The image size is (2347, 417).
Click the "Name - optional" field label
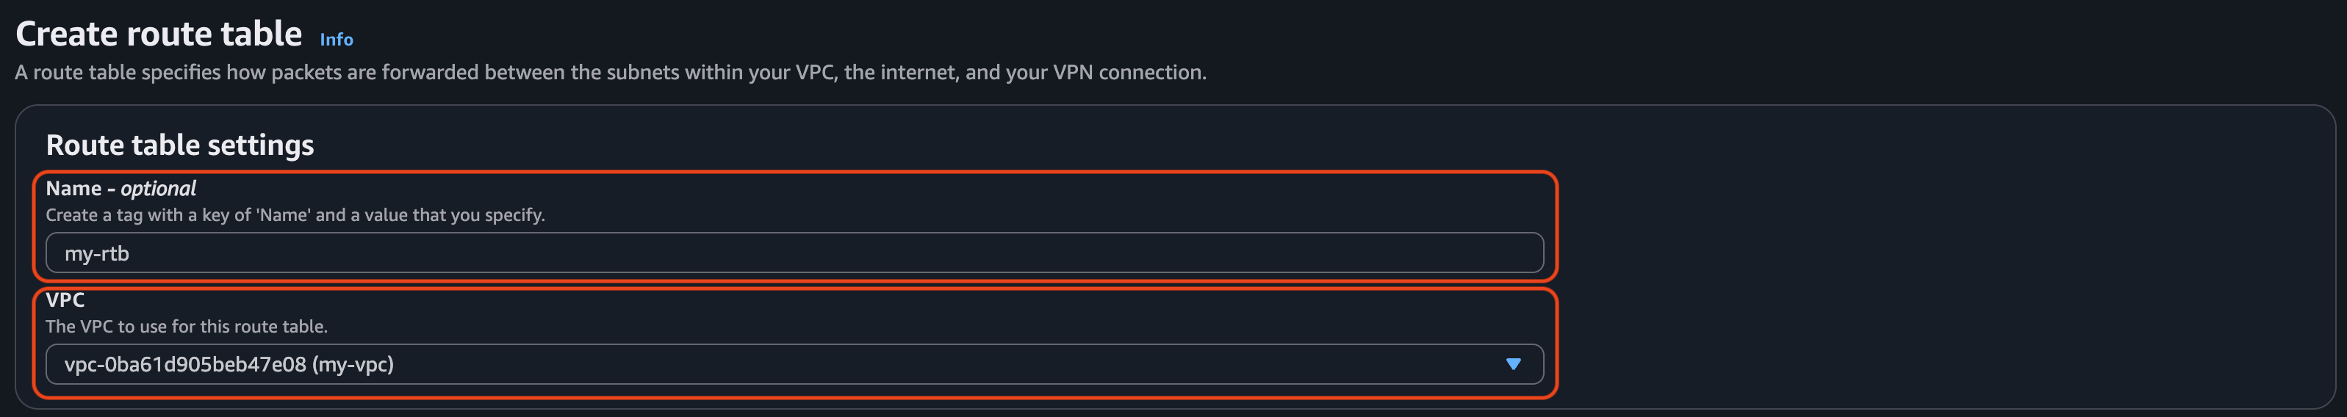coord(121,189)
